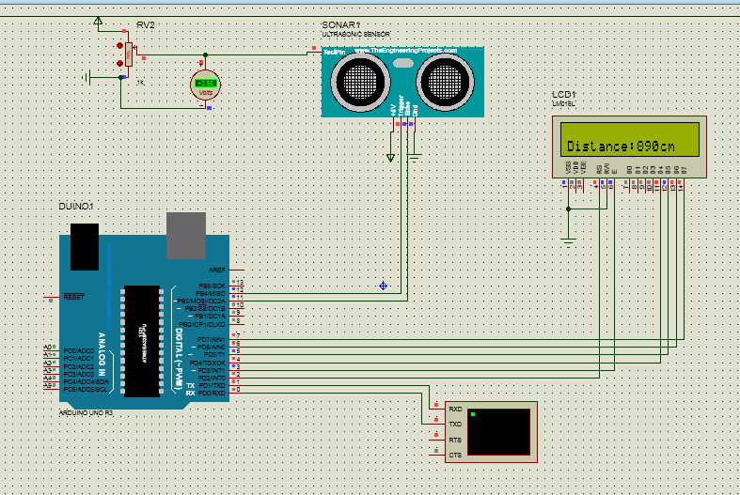740x495 pixels.
Task: Click the gray USB connector on Arduino
Action: tap(186, 236)
